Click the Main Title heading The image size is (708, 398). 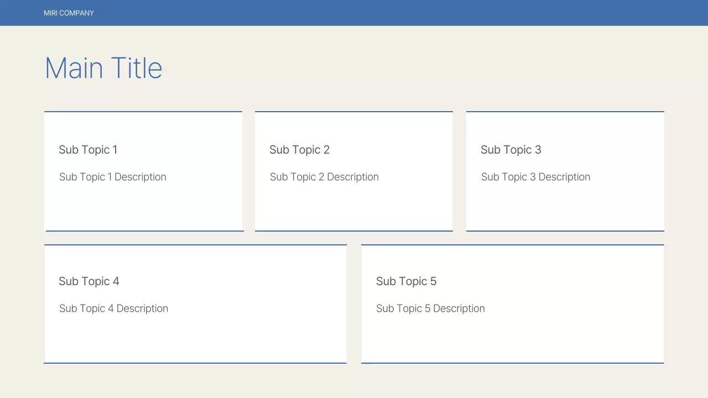(x=103, y=69)
